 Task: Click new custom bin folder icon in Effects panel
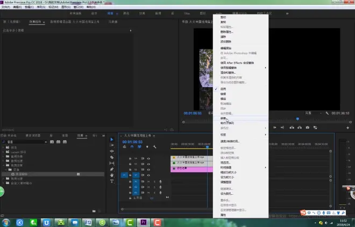pyautogui.click(x=94, y=211)
